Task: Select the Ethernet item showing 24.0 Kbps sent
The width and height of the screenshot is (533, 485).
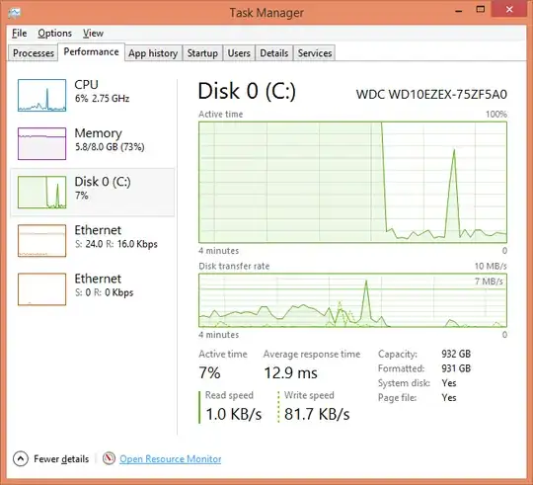Action: pyautogui.click(x=92, y=240)
